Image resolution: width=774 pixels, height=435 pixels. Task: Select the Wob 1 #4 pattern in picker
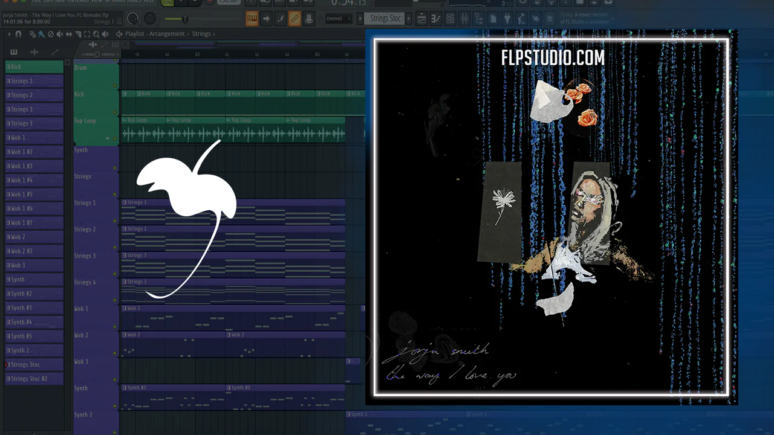(34, 180)
